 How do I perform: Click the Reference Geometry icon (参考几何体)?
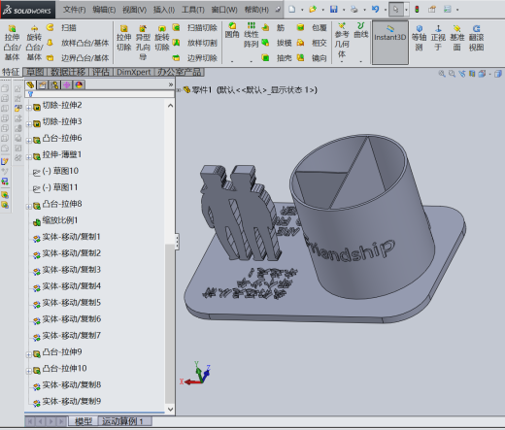pyautogui.click(x=342, y=40)
